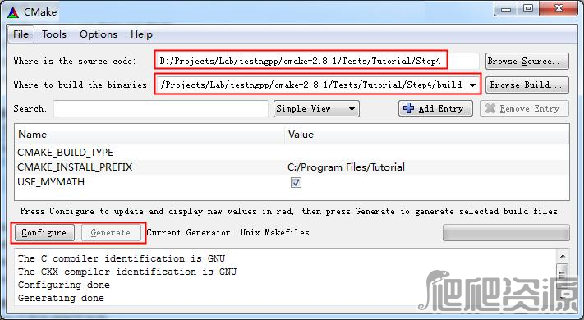This screenshot has height=320, width=584.
Task: Click 'The CXX compiler identification is GNU' line
Action: coord(127,272)
